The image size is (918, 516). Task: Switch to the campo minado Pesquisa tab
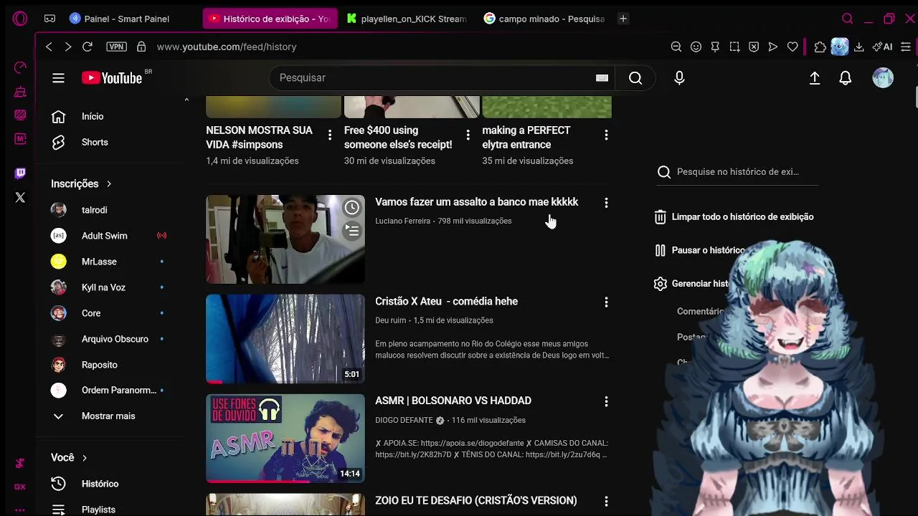[x=544, y=19]
